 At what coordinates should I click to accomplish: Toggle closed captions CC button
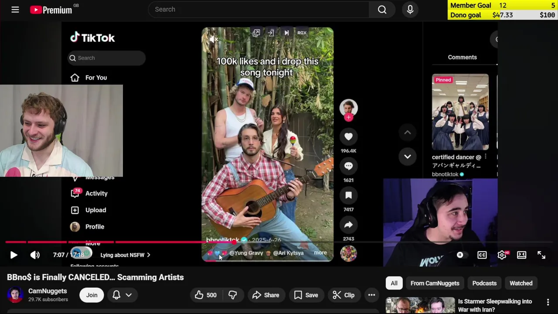[x=482, y=255]
